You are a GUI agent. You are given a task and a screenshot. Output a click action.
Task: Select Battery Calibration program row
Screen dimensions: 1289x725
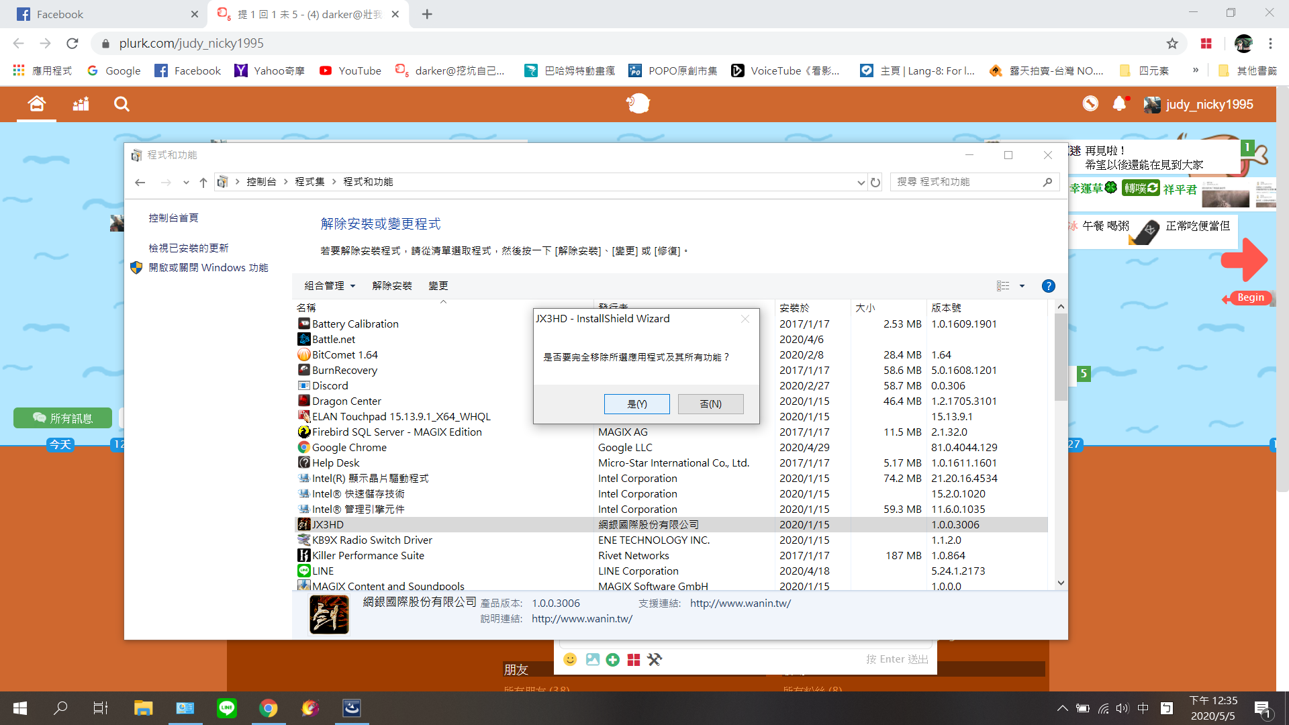tap(670, 324)
